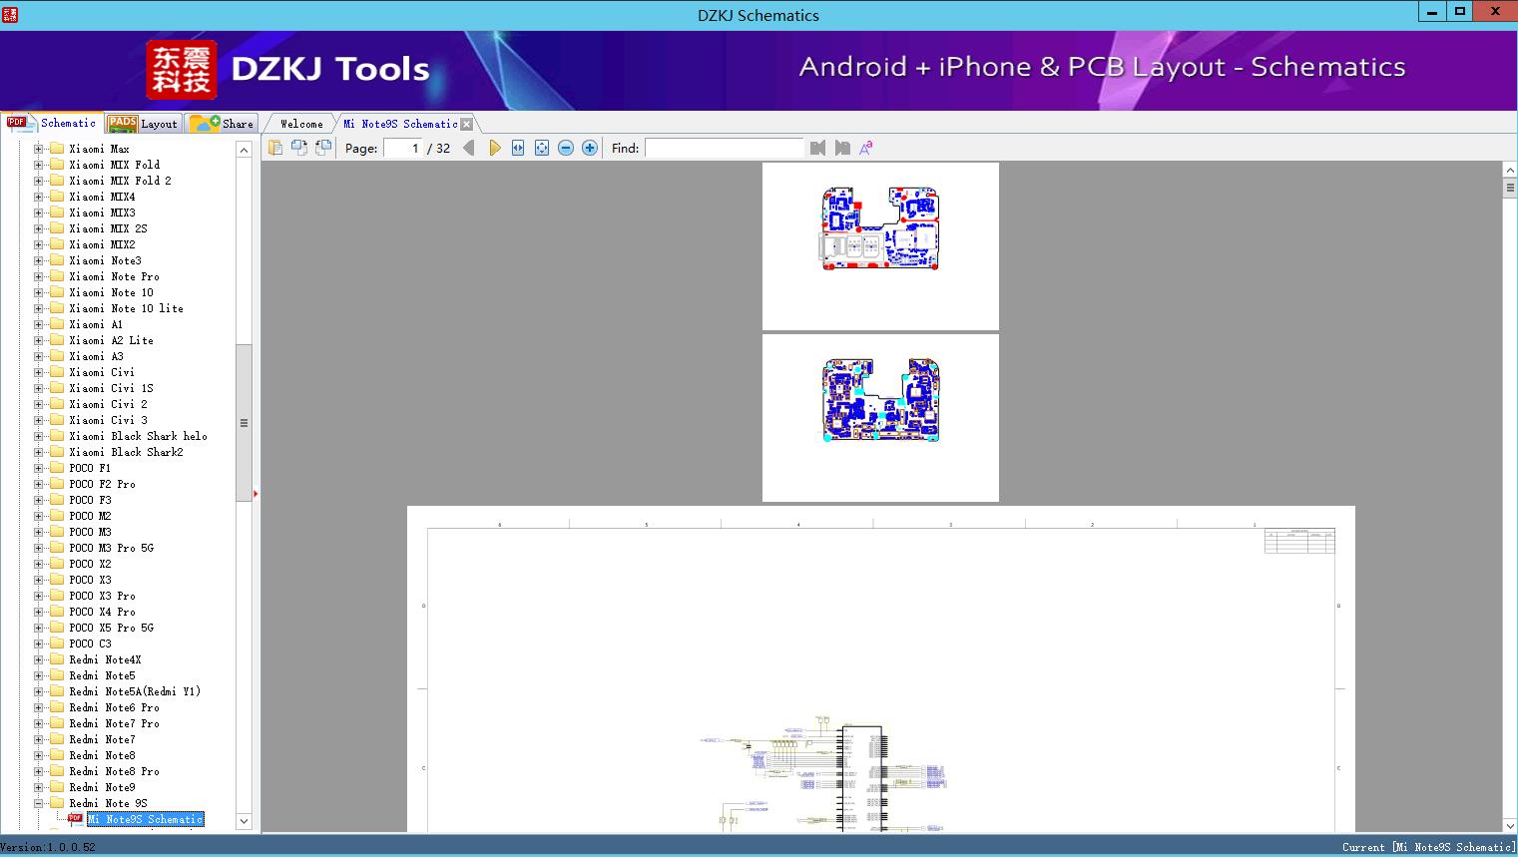Screen dimensions: 1518x857
Task: Click the Redmi Note6 Pro folder icon
Action: pos(57,707)
